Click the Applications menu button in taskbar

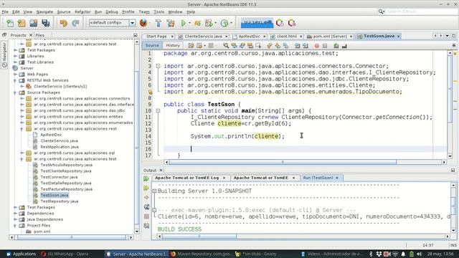tap(21, 254)
